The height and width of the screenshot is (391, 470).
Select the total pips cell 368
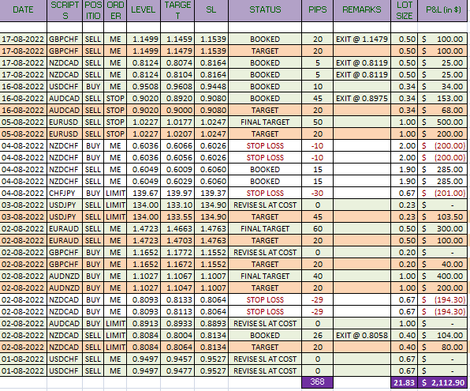(x=318, y=382)
